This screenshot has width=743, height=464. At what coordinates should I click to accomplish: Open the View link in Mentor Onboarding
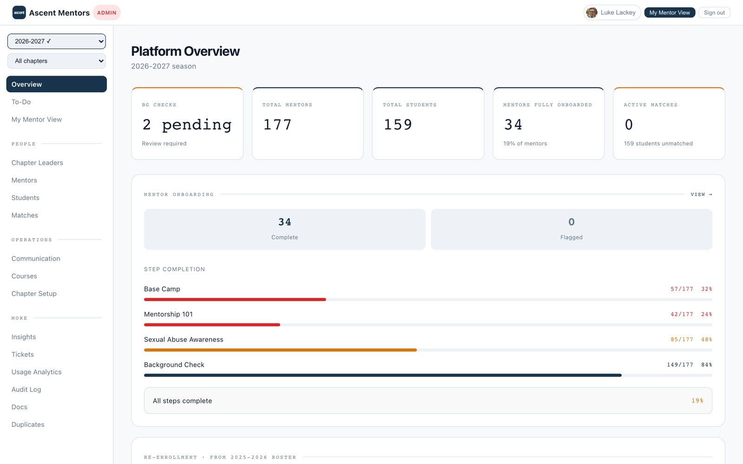(x=701, y=194)
